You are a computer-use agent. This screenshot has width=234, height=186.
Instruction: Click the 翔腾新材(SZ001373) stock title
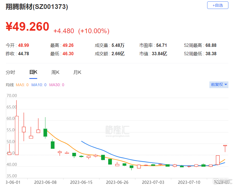[37, 7]
